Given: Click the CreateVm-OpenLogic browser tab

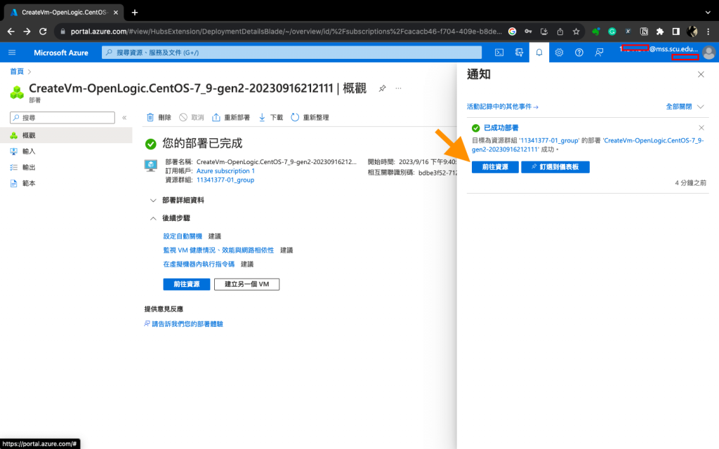Looking at the screenshot, I should 64,13.
